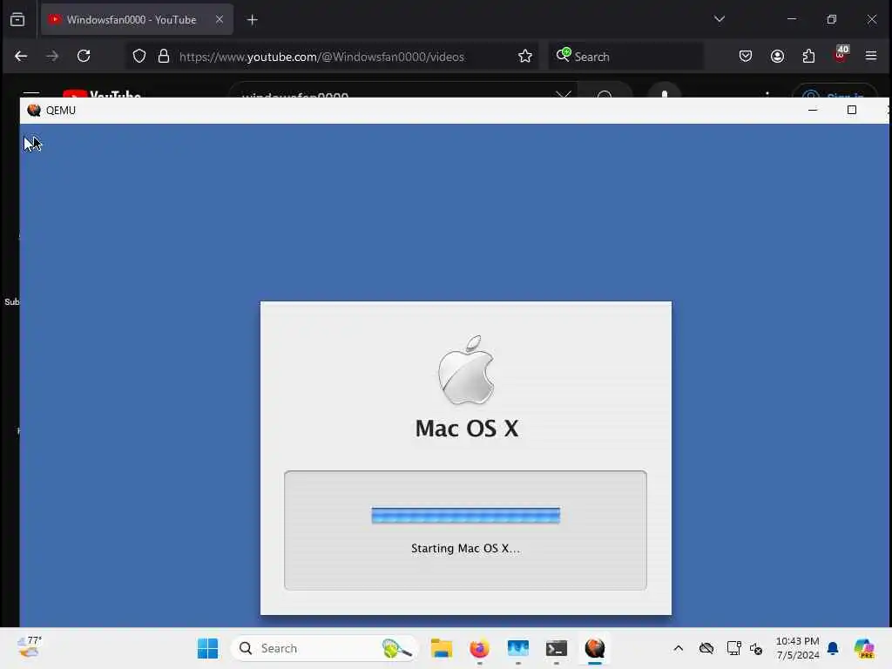Click the muted volume tray icon

pyautogui.click(x=756, y=648)
